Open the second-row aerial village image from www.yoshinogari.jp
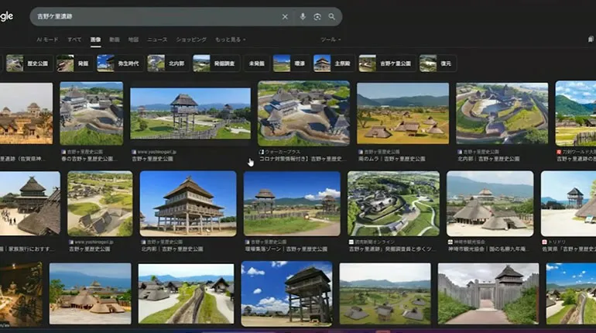Viewport: 596px width, 333px height. click(100, 204)
